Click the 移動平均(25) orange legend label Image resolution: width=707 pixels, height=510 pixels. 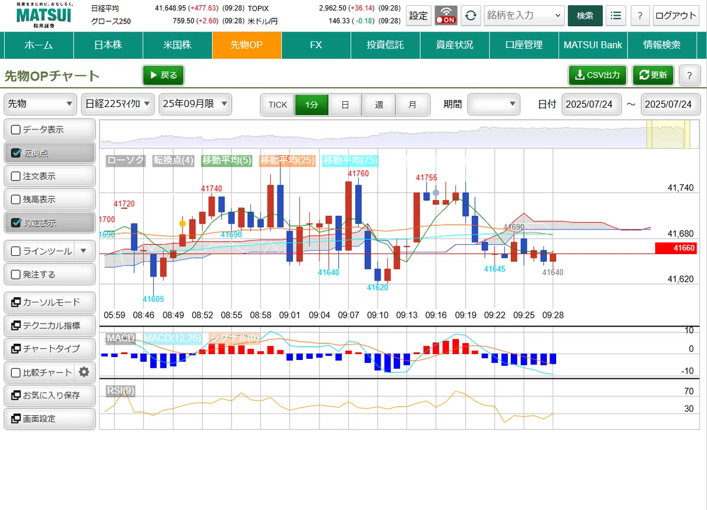click(287, 160)
